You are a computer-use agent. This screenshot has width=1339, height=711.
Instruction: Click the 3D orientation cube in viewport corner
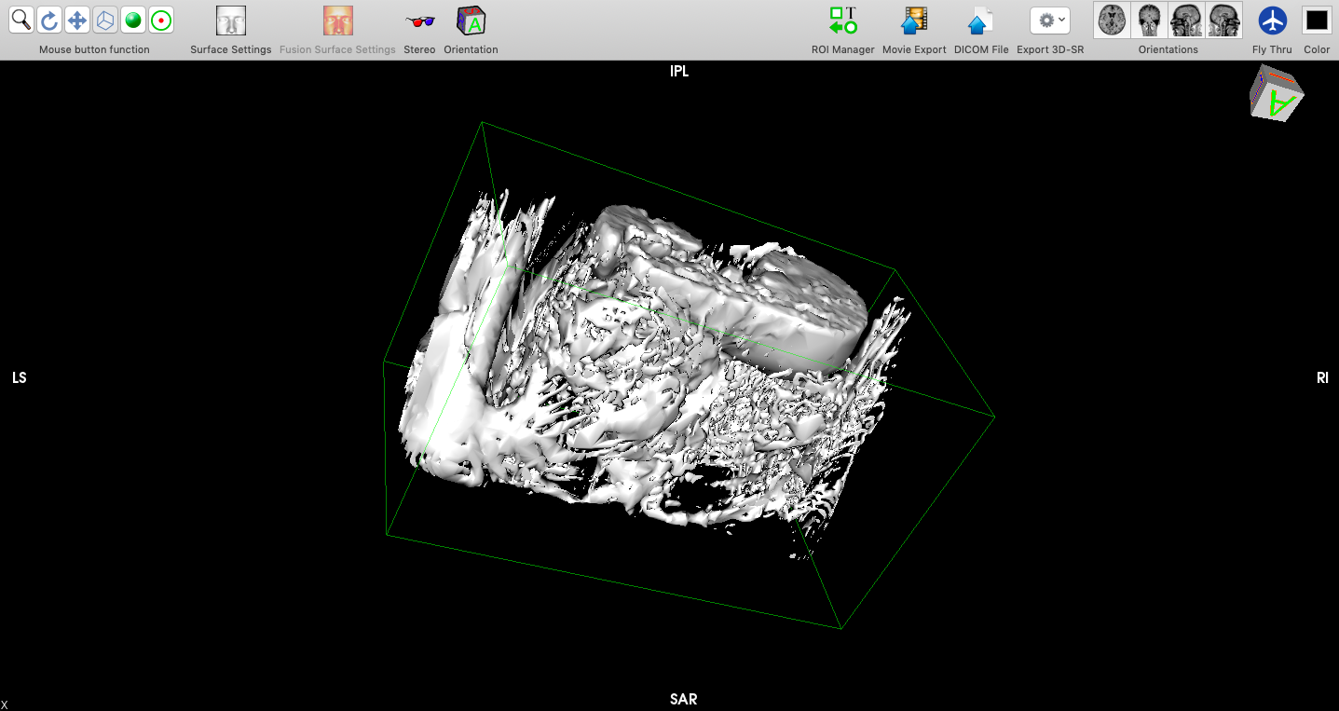(1276, 93)
